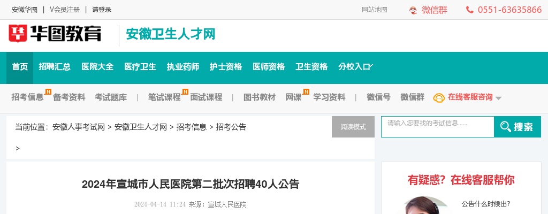Click the 搜索 search button
Viewport: 548px width, 214px height.
tap(517, 127)
